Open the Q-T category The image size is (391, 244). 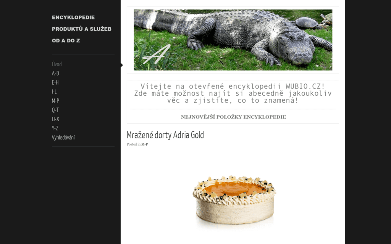point(55,110)
